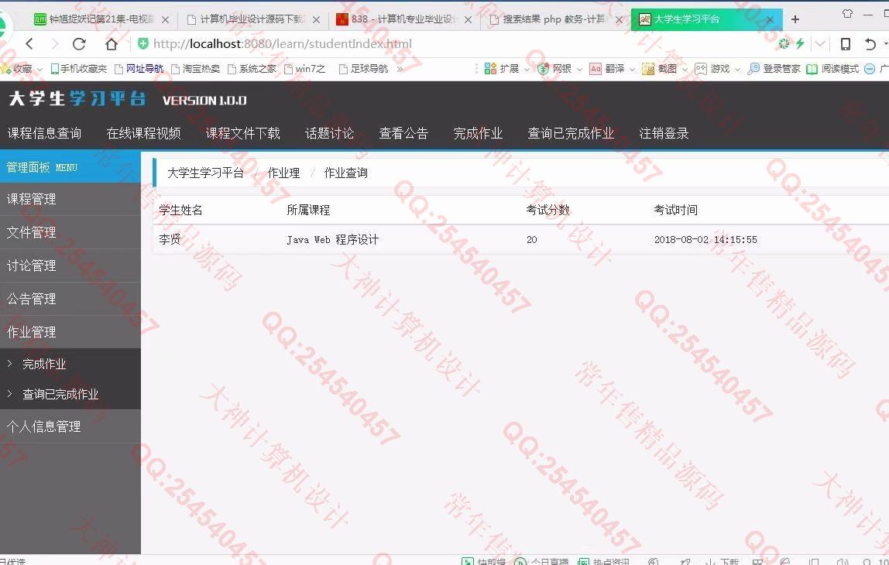889x565 pixels.
Task: Open a new browser tab with plus
Action: [795, 19]
